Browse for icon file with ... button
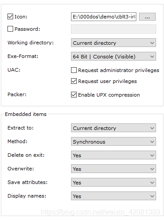The width and height of the screenshot is (164, 220). pyautogui.click(x=147, y=17)
